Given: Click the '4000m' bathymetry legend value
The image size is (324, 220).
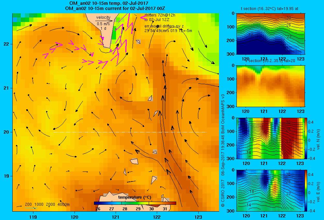Looking at the screenshot, I should tap(64, 204).
